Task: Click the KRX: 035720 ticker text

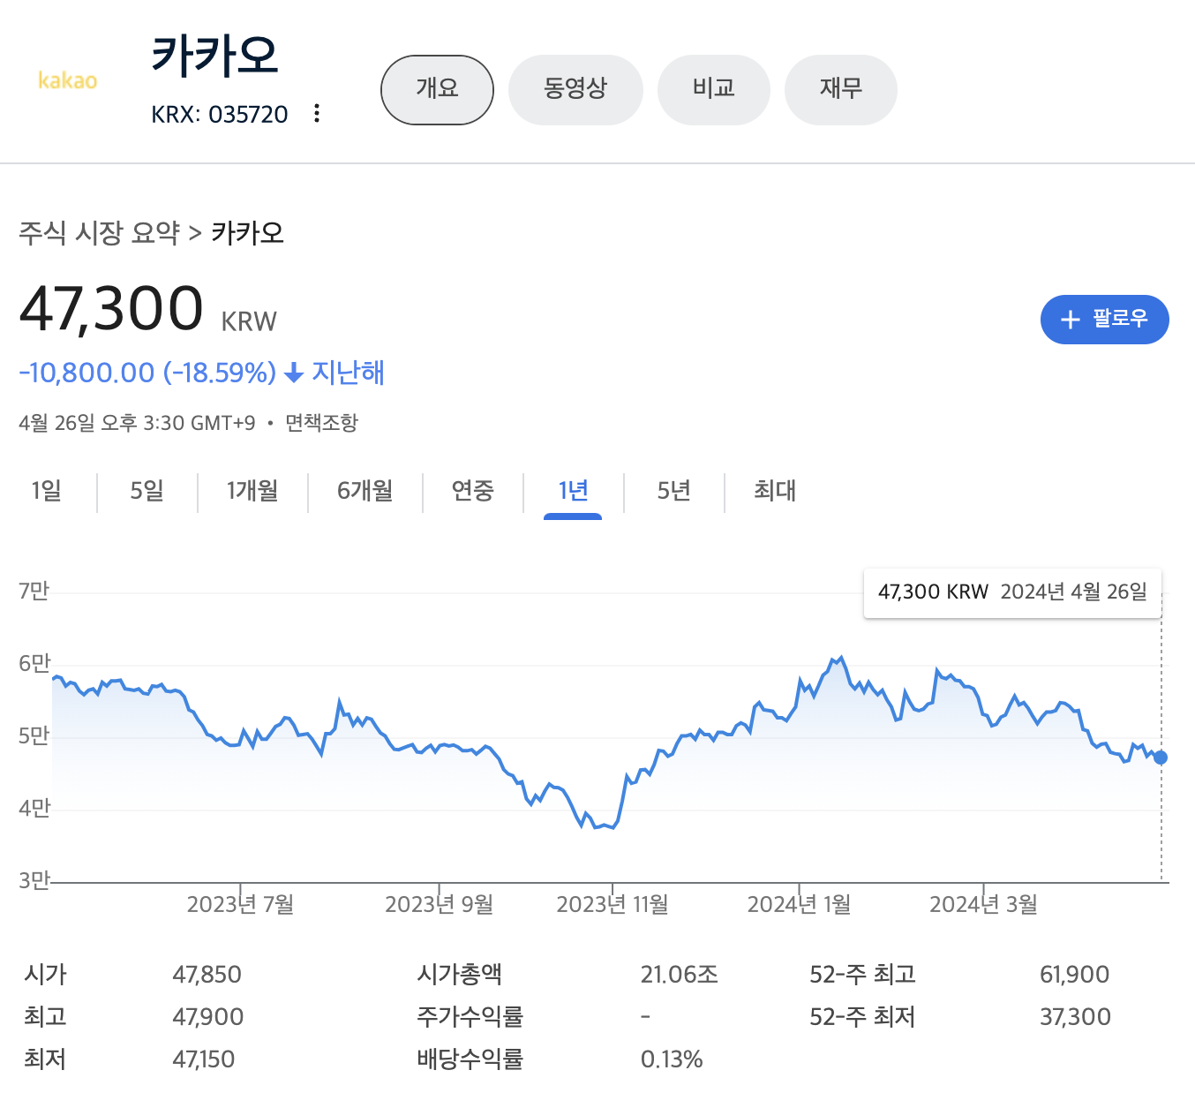Action: coord(220,115)
